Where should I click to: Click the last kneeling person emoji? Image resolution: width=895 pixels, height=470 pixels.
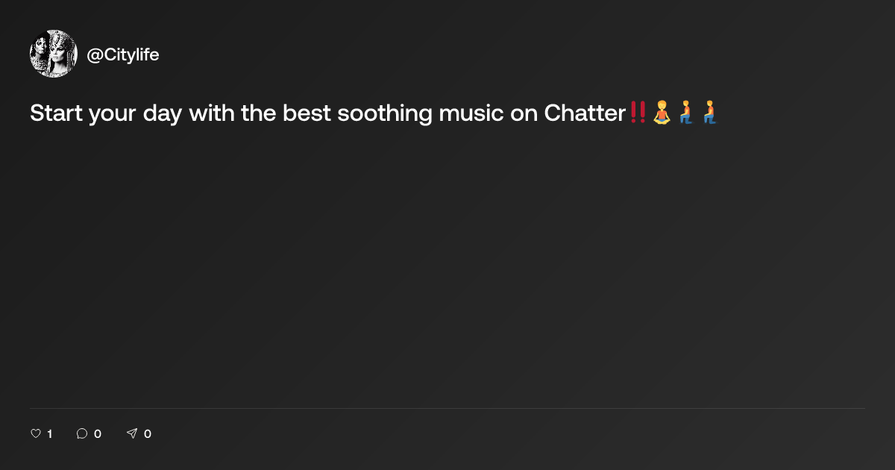click(709, 113)
